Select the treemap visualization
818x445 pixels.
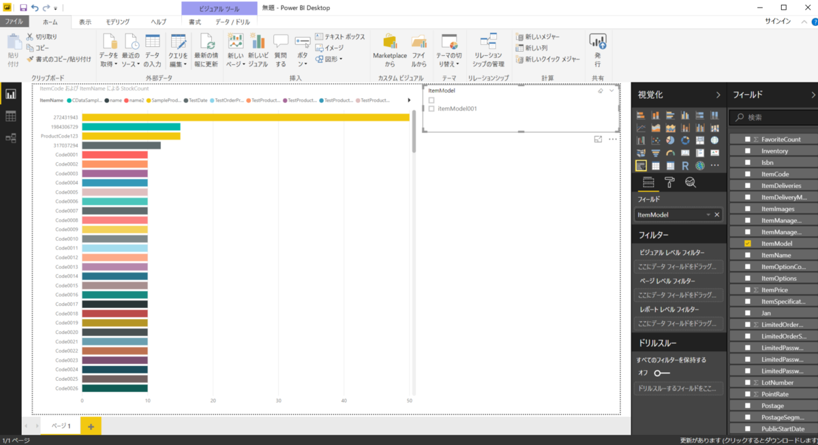[700, 140]
